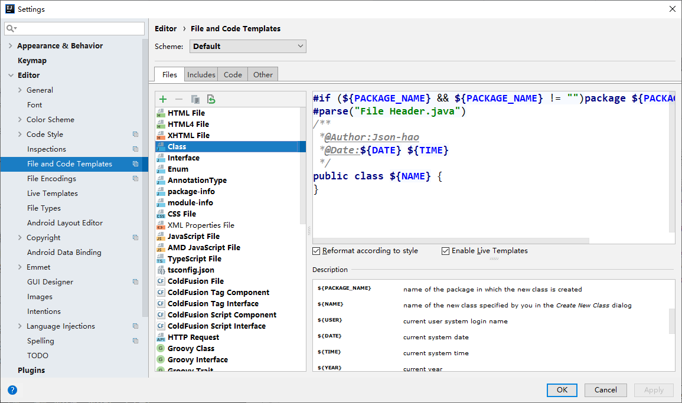
Task: Select the HTML File template icon
Action: 161,113
